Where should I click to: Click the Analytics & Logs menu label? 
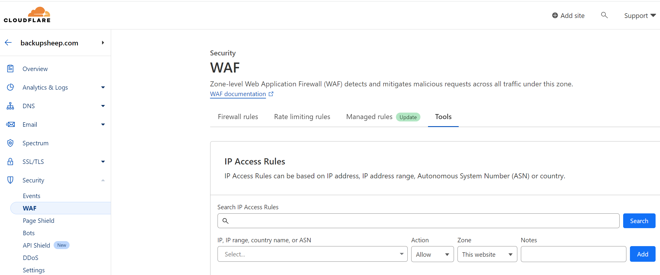pos(45,87)
